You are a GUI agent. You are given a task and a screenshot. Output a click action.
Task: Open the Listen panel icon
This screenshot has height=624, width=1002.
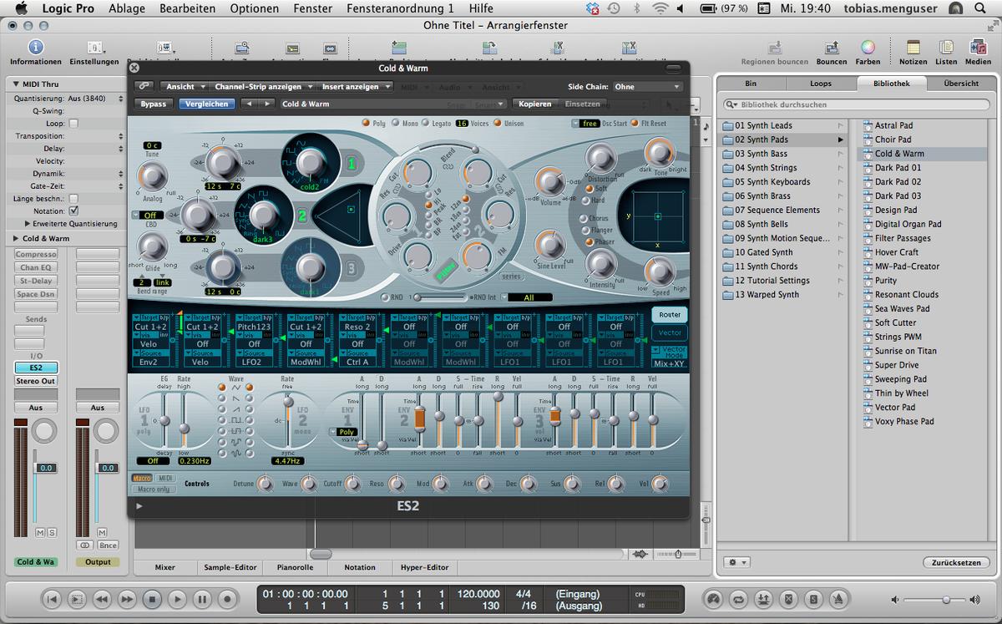pos(946,48)
